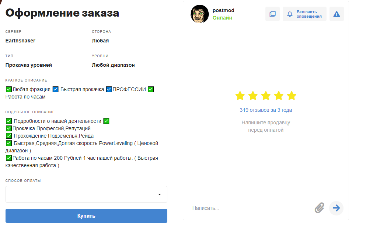
Task: Open the postmod seller profile name
Action: tap(223, 10)
